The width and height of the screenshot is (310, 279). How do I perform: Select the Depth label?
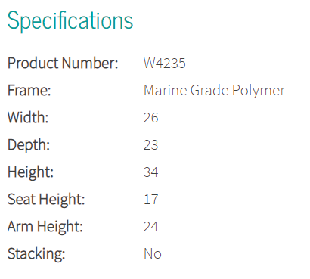tap(29, 145)
